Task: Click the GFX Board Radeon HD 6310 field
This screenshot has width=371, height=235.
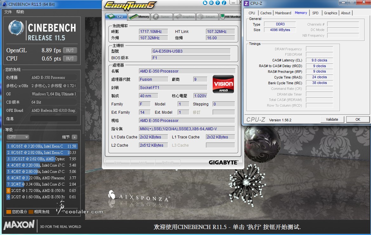Action: pos(53,111)
